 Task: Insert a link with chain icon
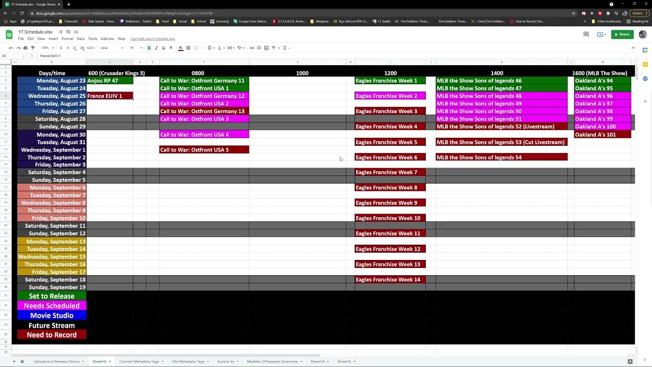tap(252, 48)
